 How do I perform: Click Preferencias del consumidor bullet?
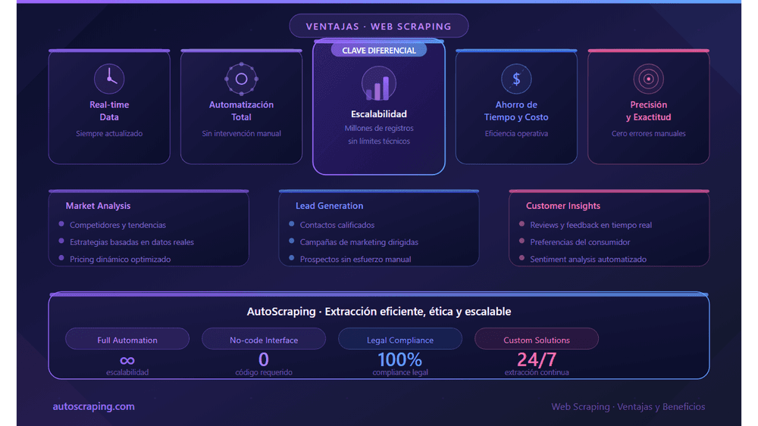[x=580, y=242]
